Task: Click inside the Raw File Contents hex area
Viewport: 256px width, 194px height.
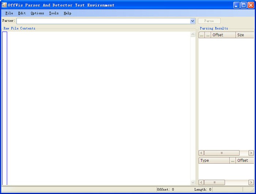Action: (x=99, y=109)
